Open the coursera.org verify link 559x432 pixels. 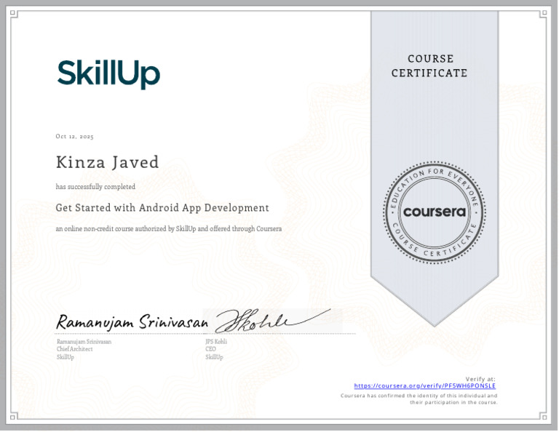coord(424,386)
